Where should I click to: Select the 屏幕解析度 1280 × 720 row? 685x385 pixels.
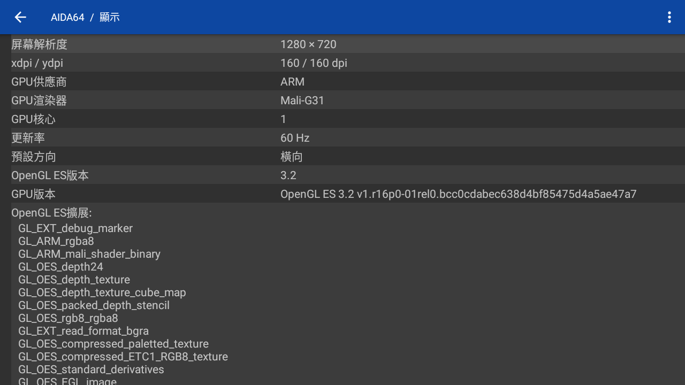tap(342, 44)
